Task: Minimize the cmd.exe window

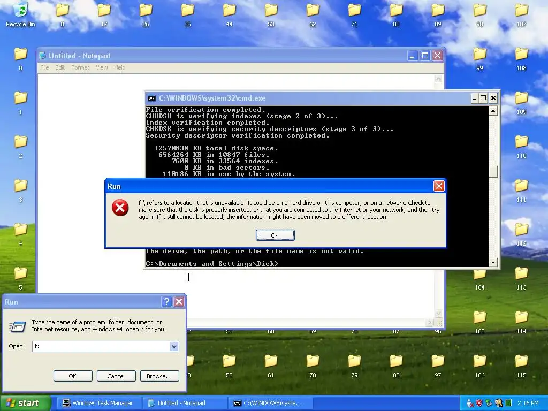Action: 474,98
